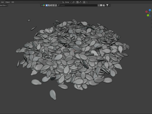The image size is (152, 114).
Task: Click the third selection mode icon
Action: pyautogui.click(x=51, y=5)
